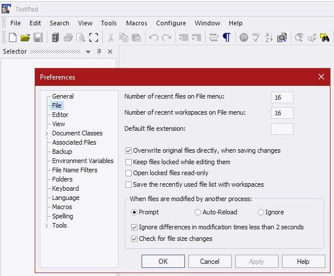Close the Selector panel with its X
Screen dimensions: 334x276
point(110,51)
